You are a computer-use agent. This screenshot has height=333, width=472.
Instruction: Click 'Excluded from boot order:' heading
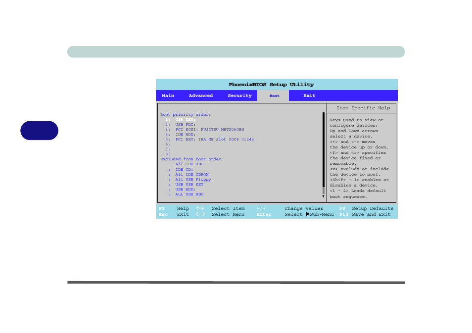[x=192, y=159]
